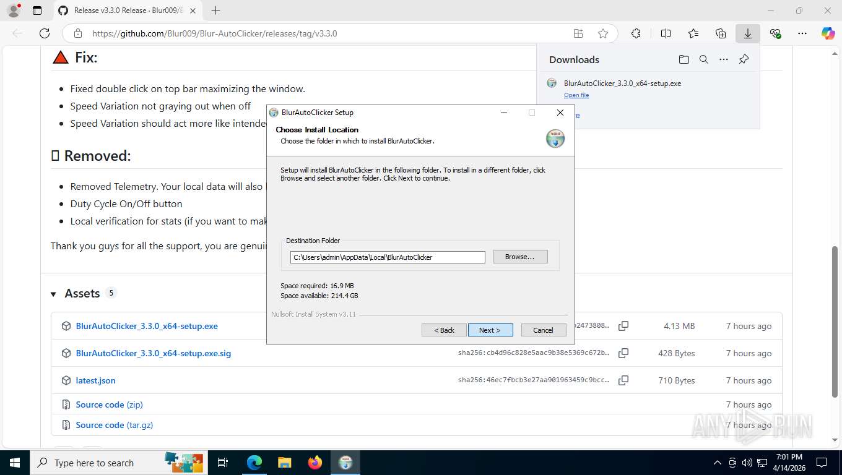This screenshot has width=842, height=475.
Task: Copy sha256 hash for the setup.exe.sig asset
Action: point(623,353)
